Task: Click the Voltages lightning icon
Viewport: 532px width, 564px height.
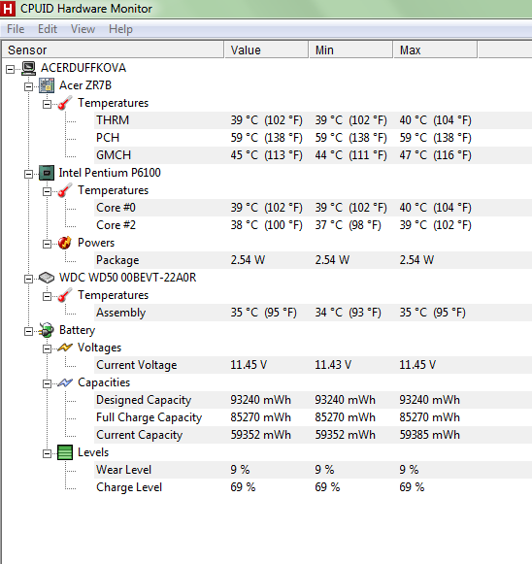Action: [65, 348]
